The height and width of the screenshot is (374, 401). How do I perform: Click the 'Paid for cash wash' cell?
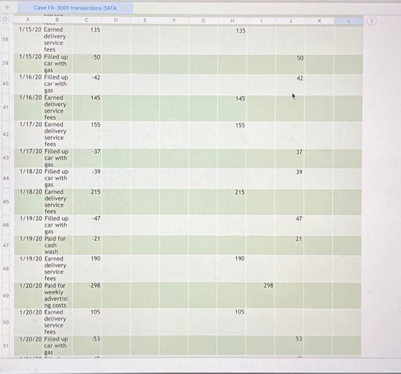57,245
